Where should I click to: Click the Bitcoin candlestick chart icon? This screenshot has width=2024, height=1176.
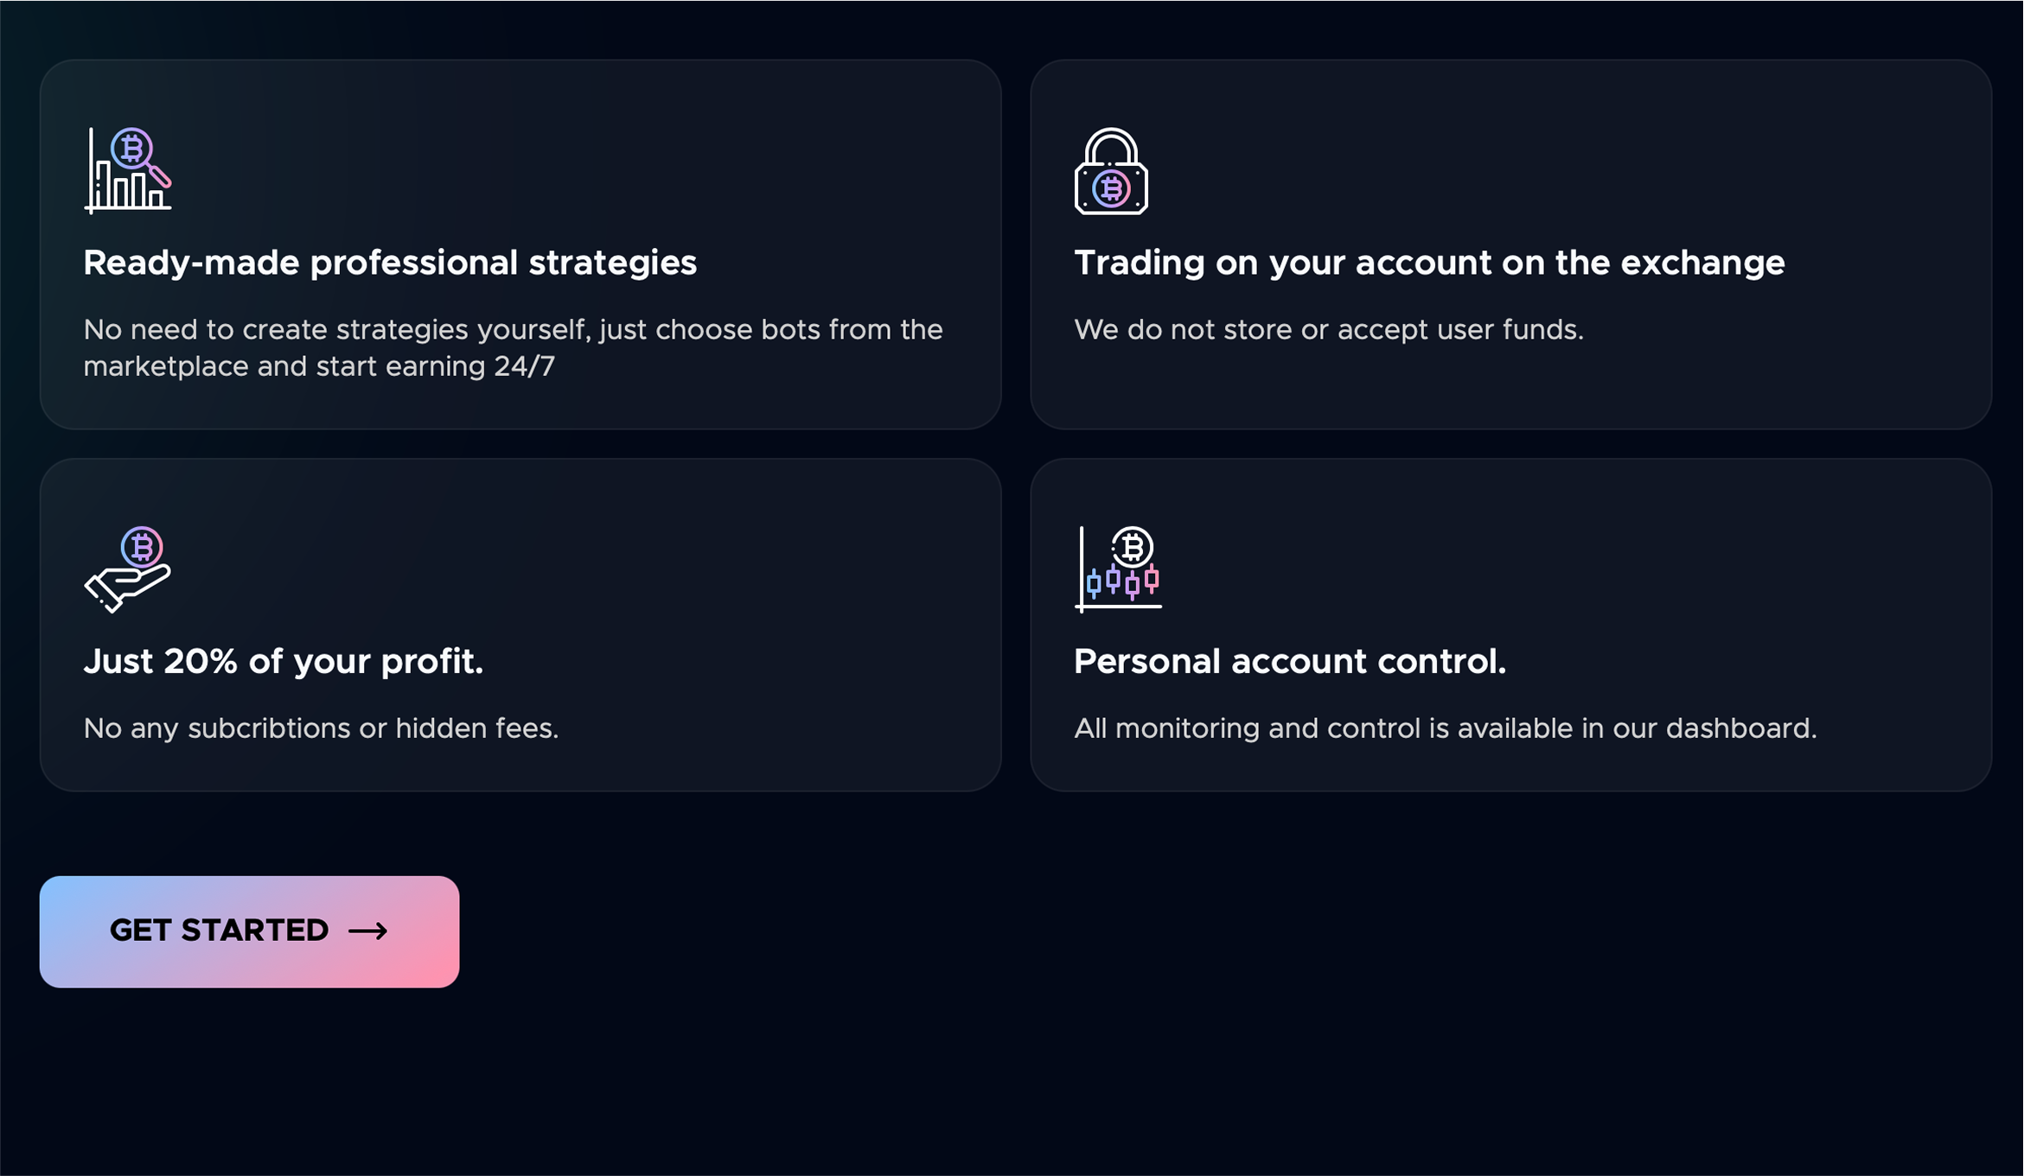(1118, 569)
